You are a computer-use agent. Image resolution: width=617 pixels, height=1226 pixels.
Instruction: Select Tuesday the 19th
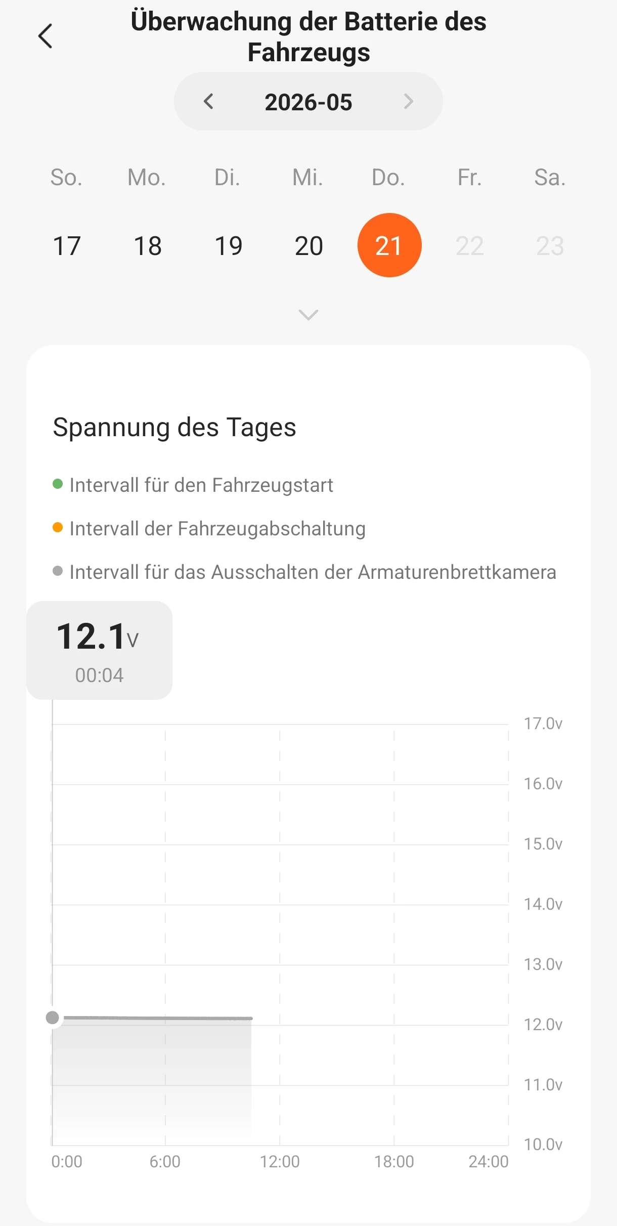pos(229,246)
